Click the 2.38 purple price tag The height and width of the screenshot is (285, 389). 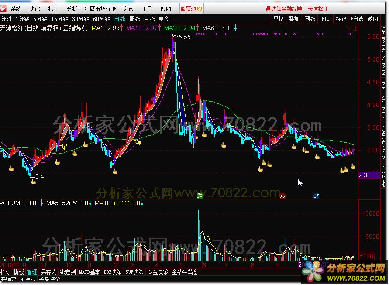[x=369, y=175]
